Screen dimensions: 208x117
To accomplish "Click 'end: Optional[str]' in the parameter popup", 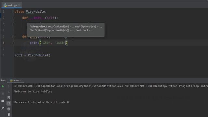I will pos(85,27).
